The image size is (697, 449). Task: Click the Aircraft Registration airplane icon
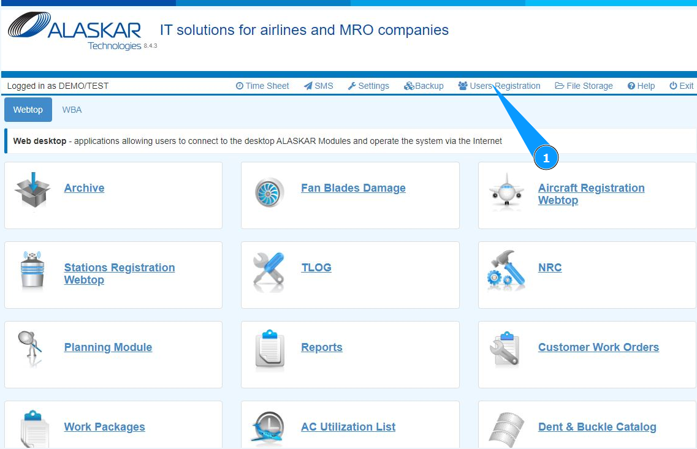tap(506, 190)
